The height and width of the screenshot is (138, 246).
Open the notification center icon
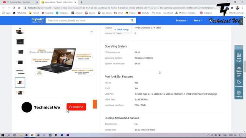click(241, 135)
